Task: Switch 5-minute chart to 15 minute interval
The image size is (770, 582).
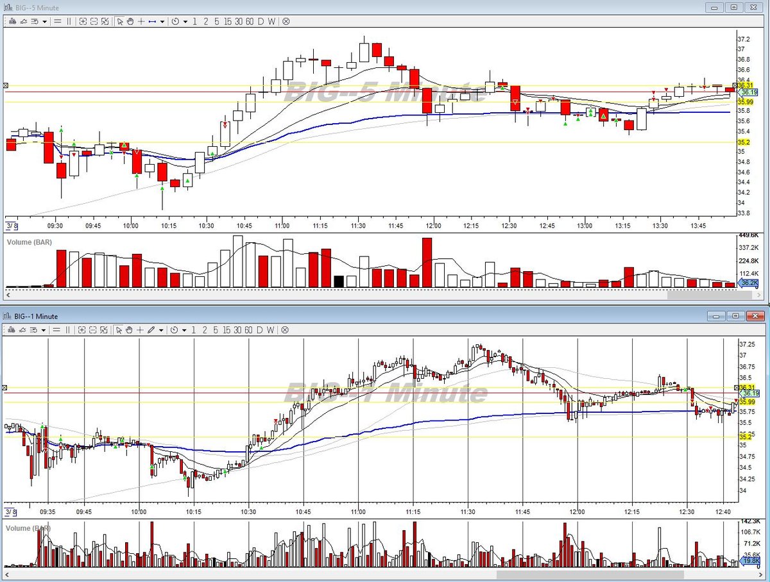Action: pyautogui.click(x=228, y=21)
